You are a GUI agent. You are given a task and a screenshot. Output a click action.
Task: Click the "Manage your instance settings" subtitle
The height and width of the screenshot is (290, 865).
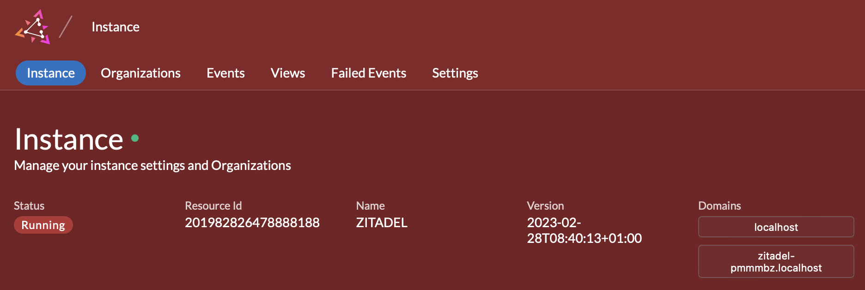152,165
